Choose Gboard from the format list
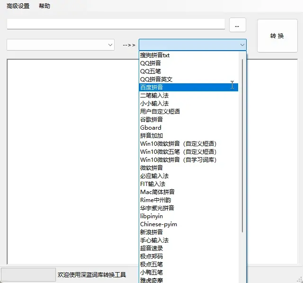303x283 pixels. pyautogui.click(x=151, y=128)
